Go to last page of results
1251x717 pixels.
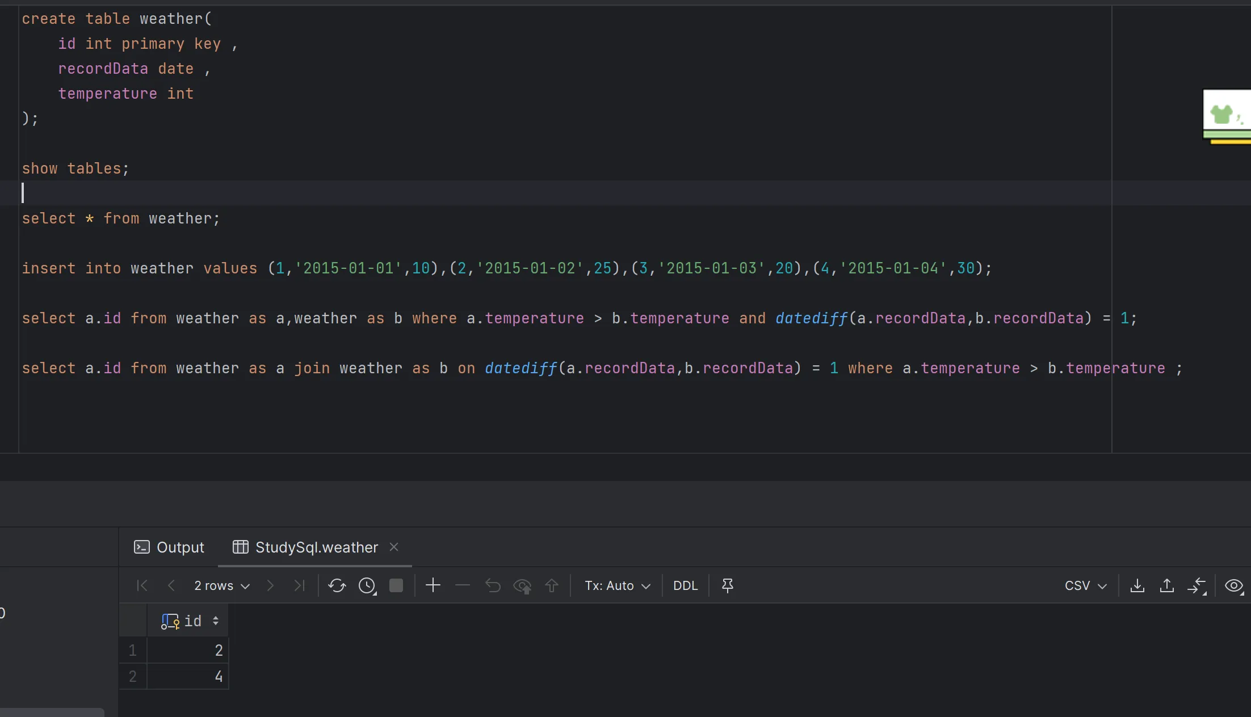click(300, 585)
